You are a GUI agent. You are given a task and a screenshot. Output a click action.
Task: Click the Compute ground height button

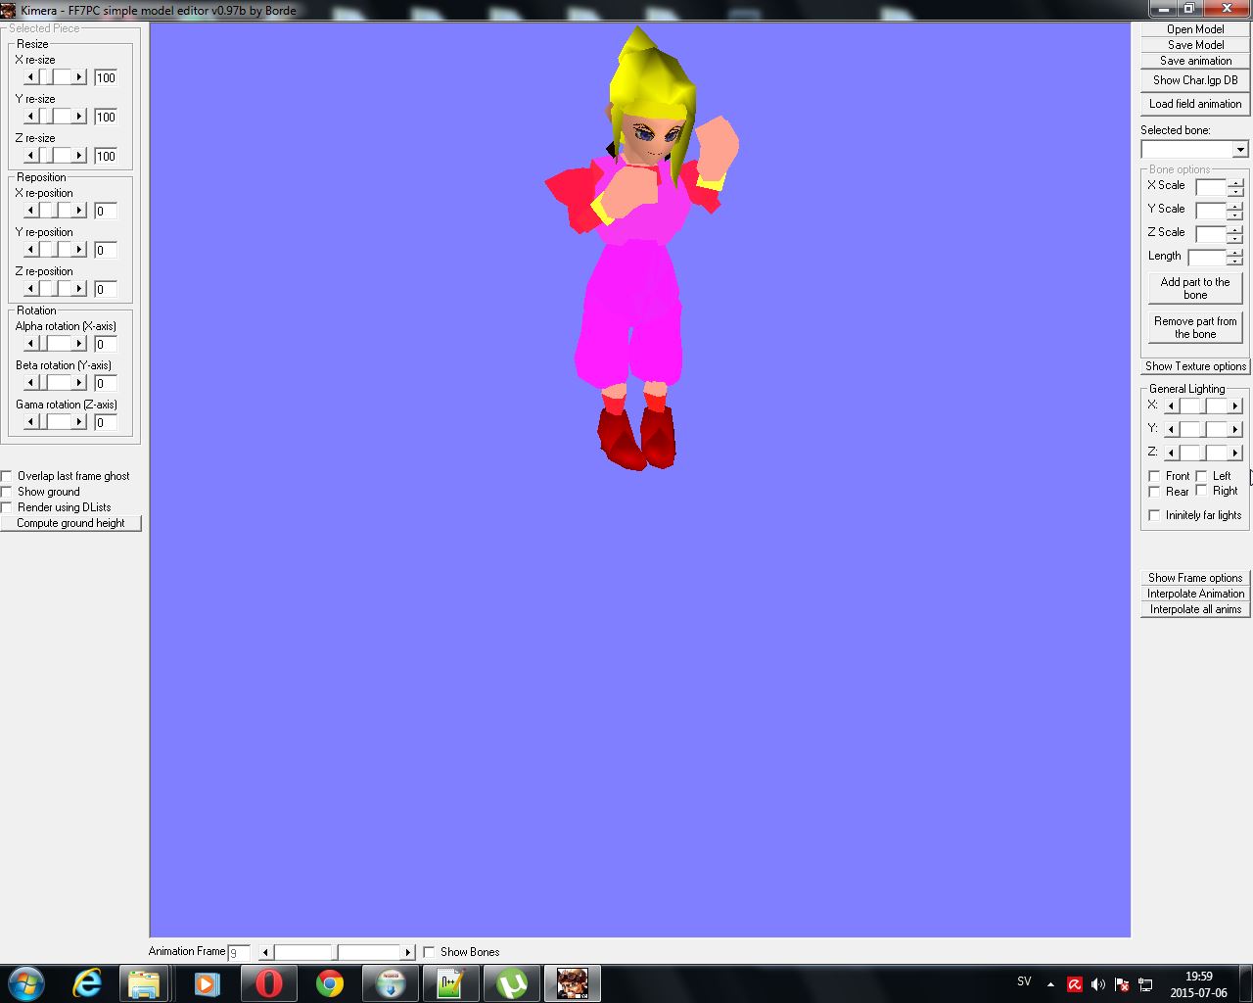pyautogui.click(x=70, y=523)
